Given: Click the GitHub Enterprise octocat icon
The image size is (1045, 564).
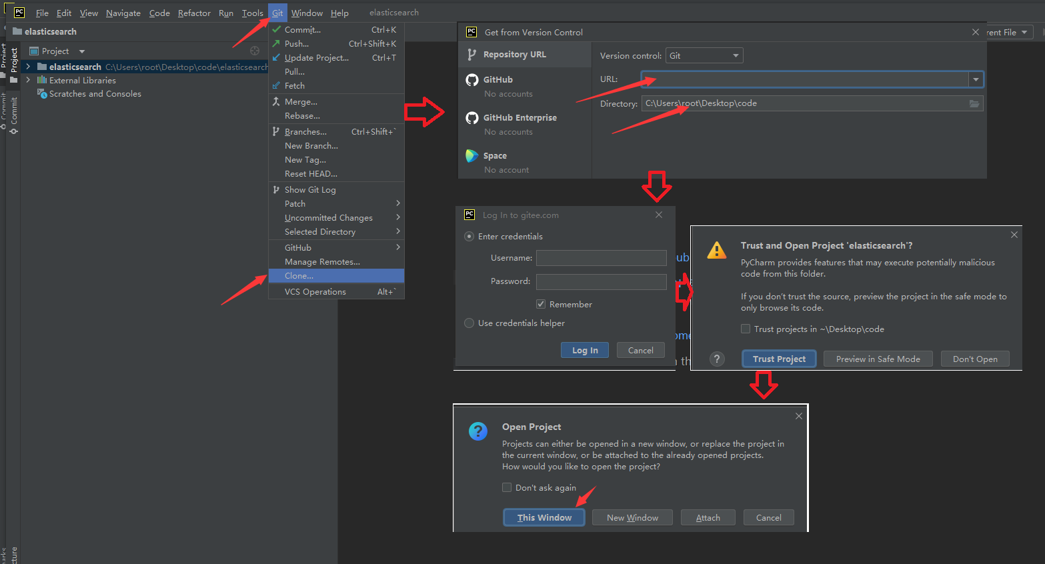Looking at the screenshot, I should (x=472, y=118).
